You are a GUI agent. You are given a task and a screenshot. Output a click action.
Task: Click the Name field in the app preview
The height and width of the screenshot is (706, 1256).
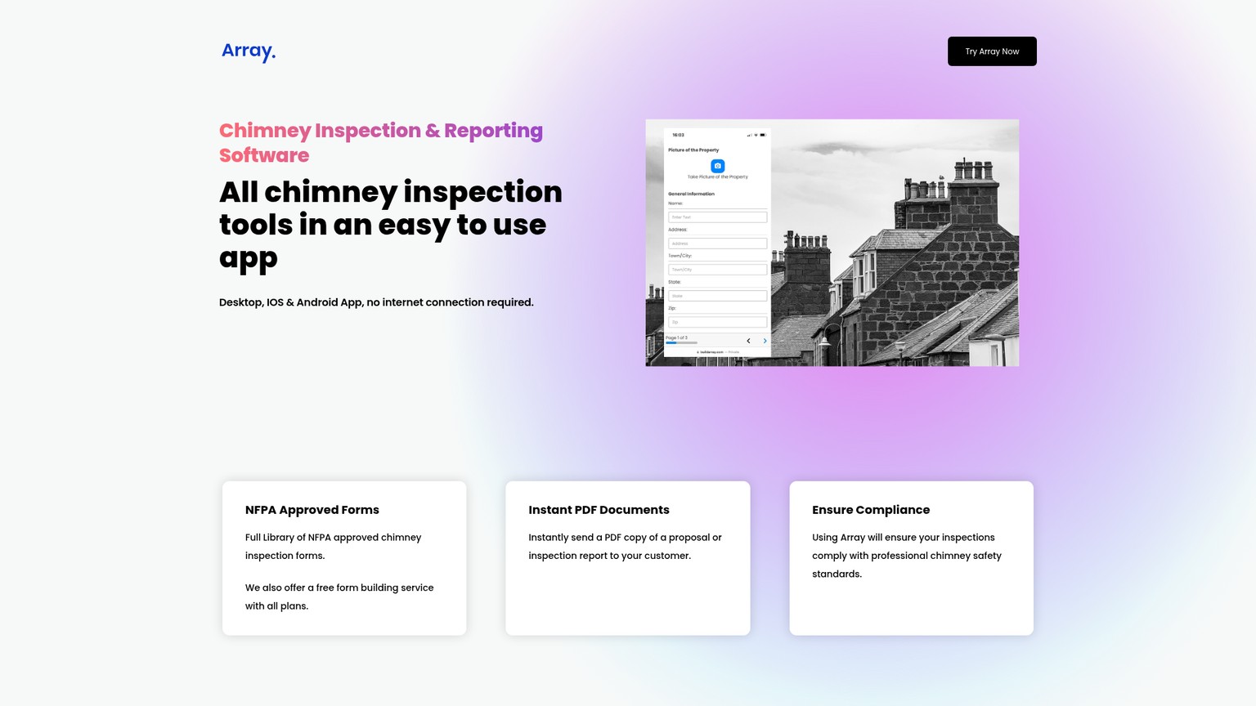click(717, 217)
